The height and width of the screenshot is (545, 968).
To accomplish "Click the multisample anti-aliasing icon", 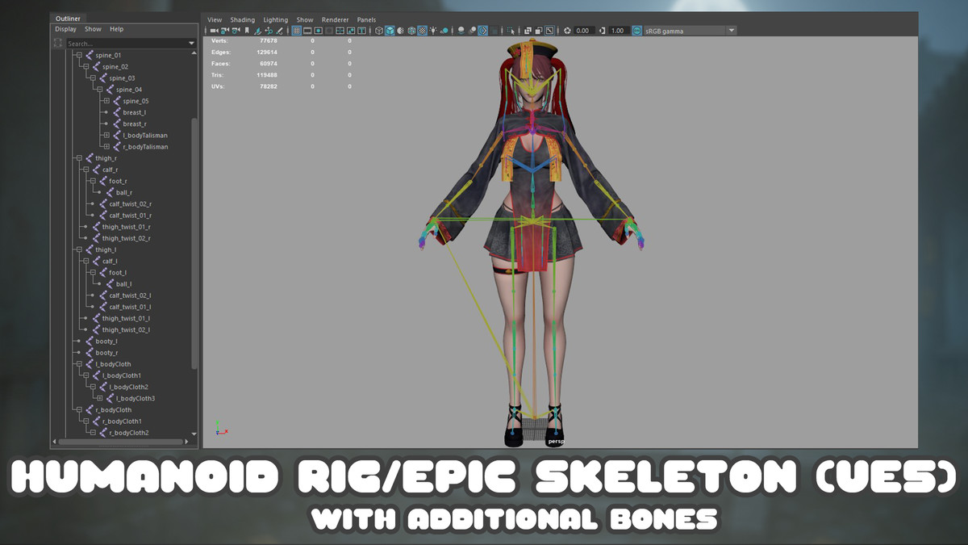I will (x=482, y=31).
